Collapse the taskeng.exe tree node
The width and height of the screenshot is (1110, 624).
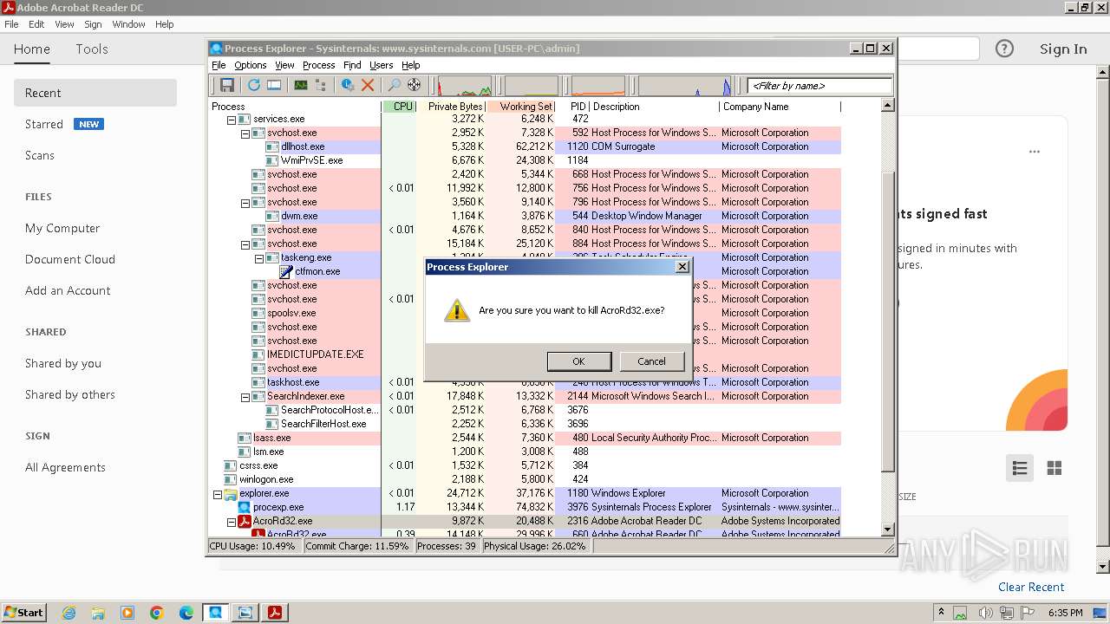pyautogui.click(x=259, y=258)
